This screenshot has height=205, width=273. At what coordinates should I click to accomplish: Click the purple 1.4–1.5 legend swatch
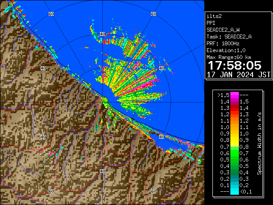point(234,102)
